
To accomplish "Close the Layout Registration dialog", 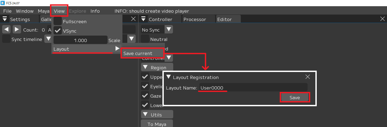I will tap(308, 77).
